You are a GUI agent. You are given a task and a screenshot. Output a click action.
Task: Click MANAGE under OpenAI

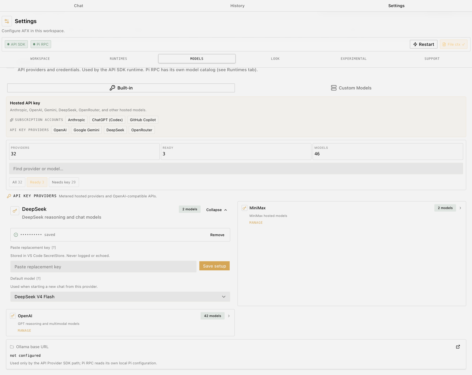[25, 331]
